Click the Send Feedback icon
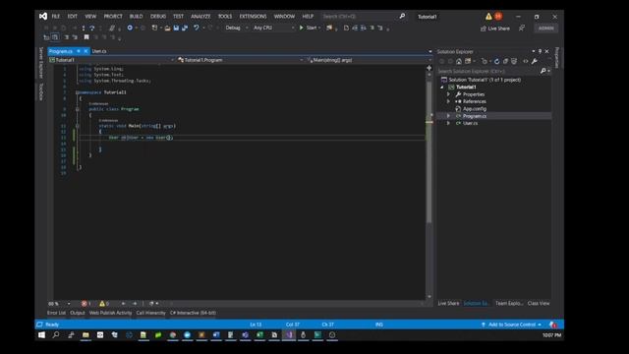Viewport: 629px width, 354px height. click(x=522, y=29)
